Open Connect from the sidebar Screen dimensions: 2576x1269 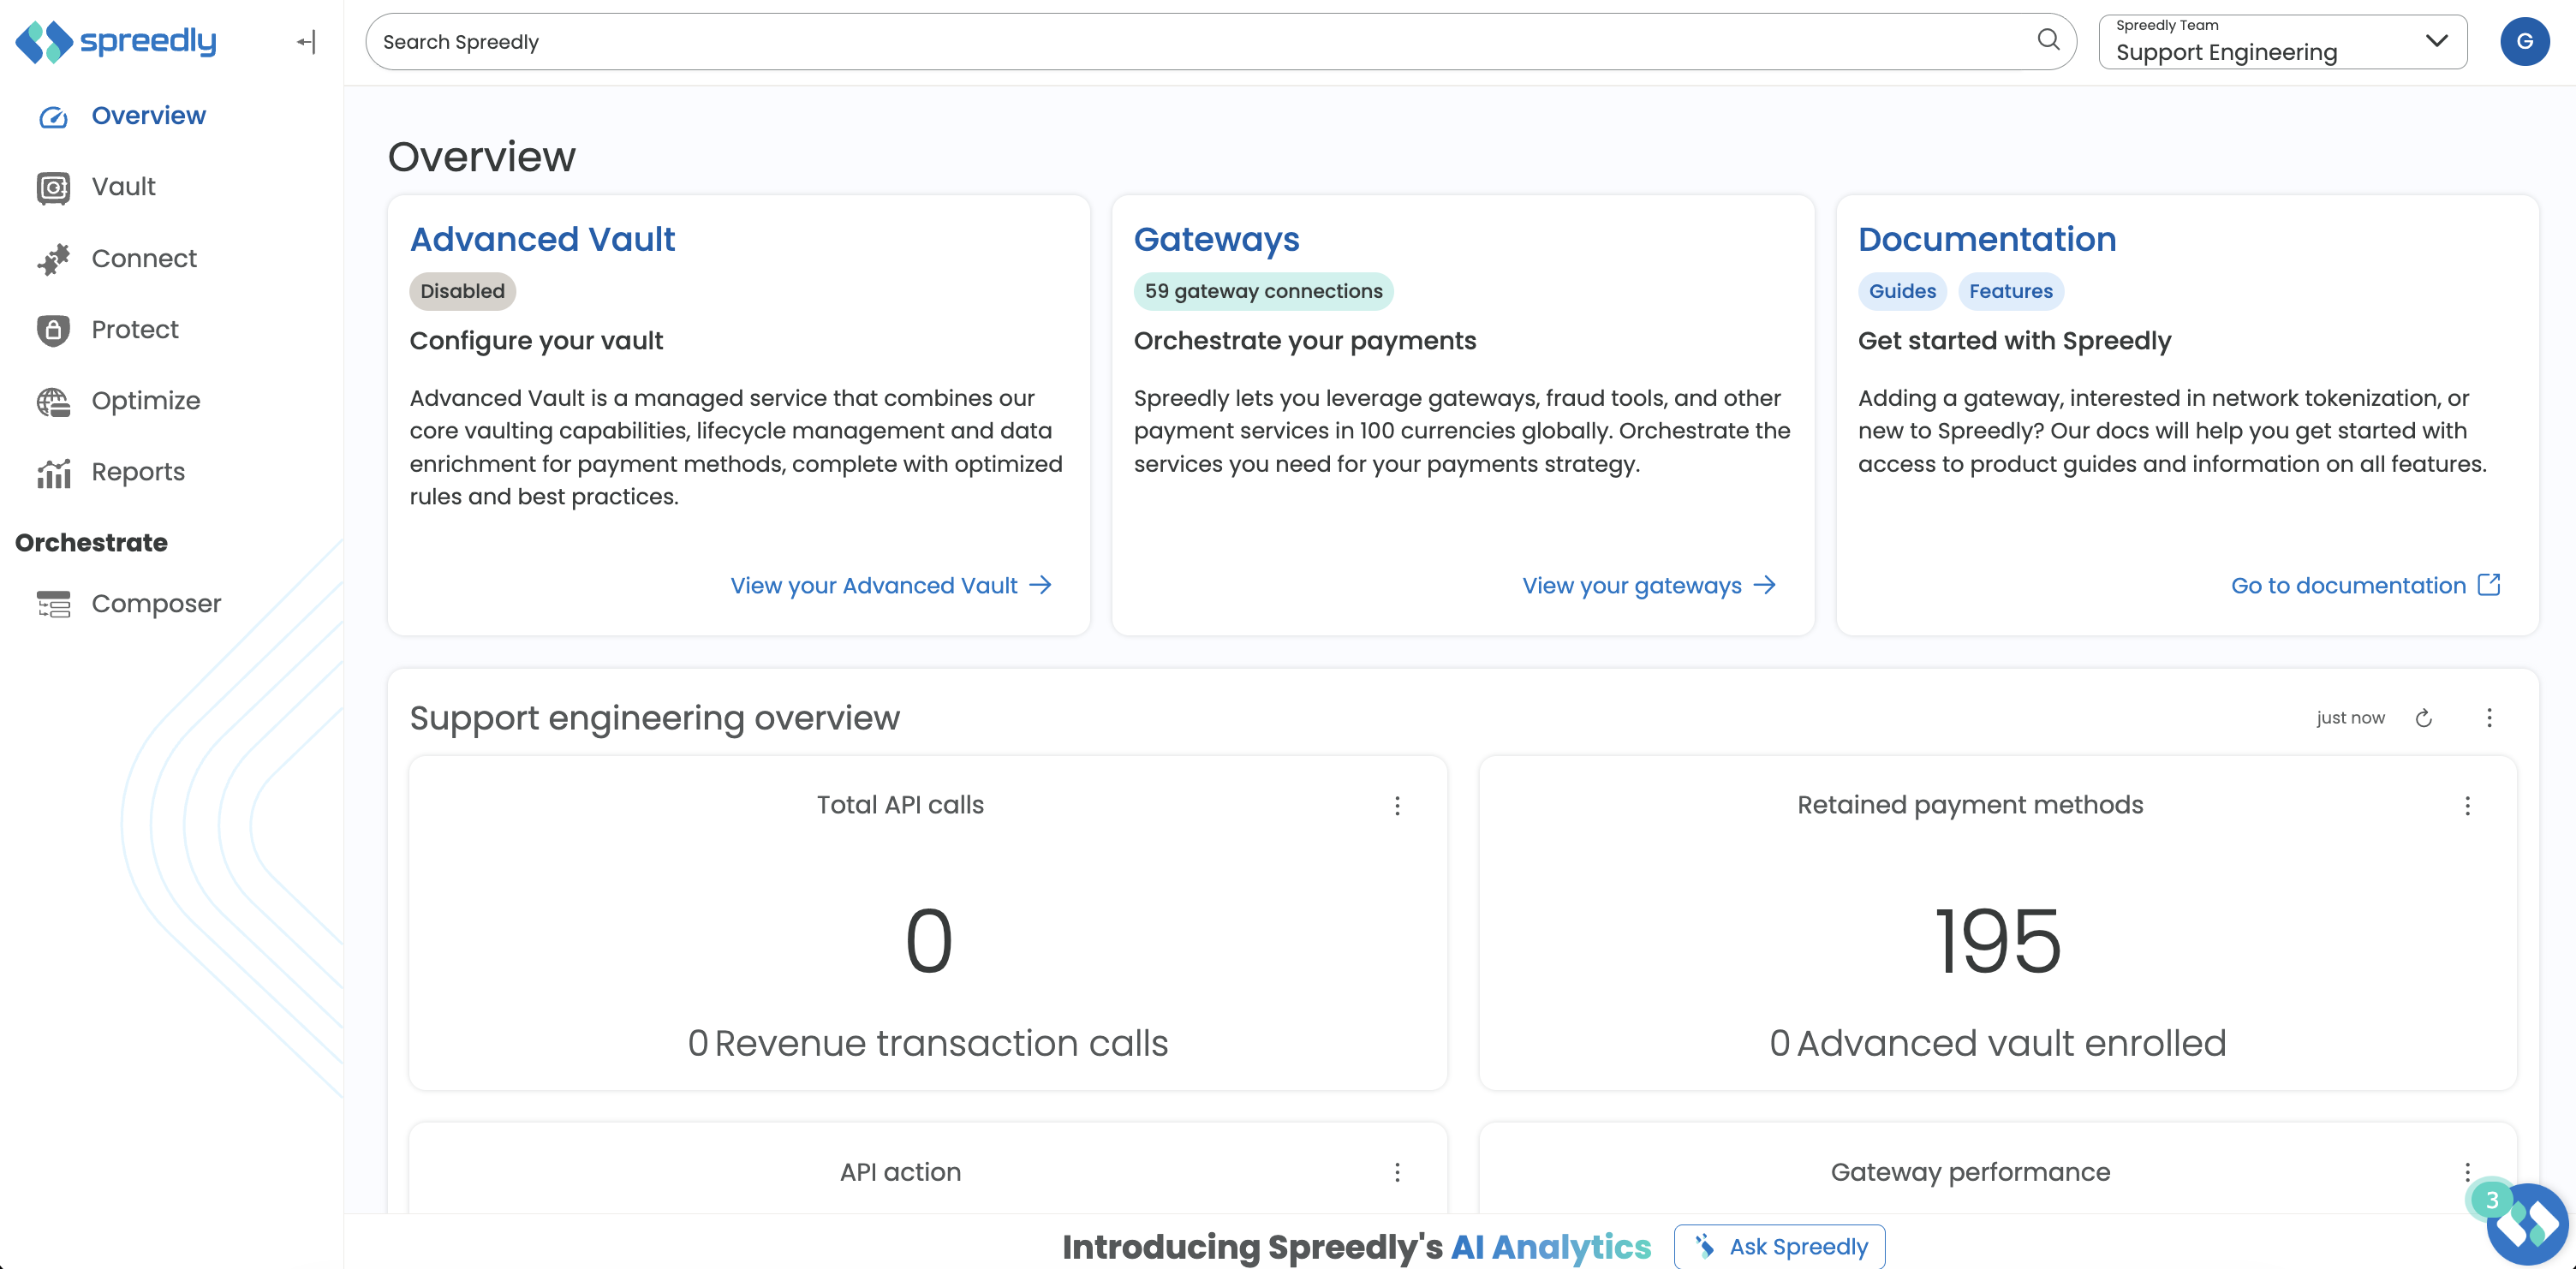tap(144, 259)
